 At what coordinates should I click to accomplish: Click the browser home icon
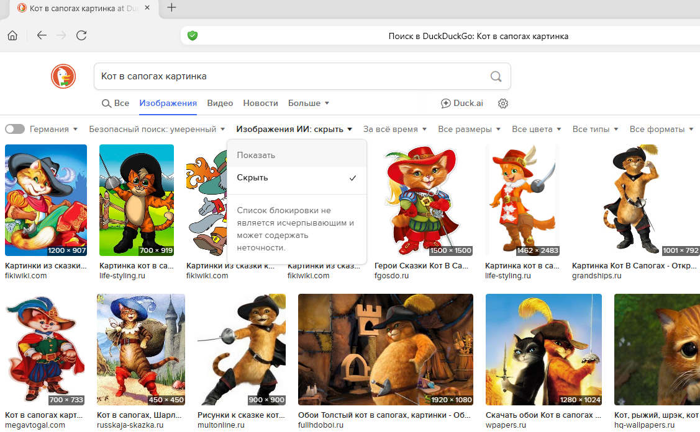coord(12,35)
